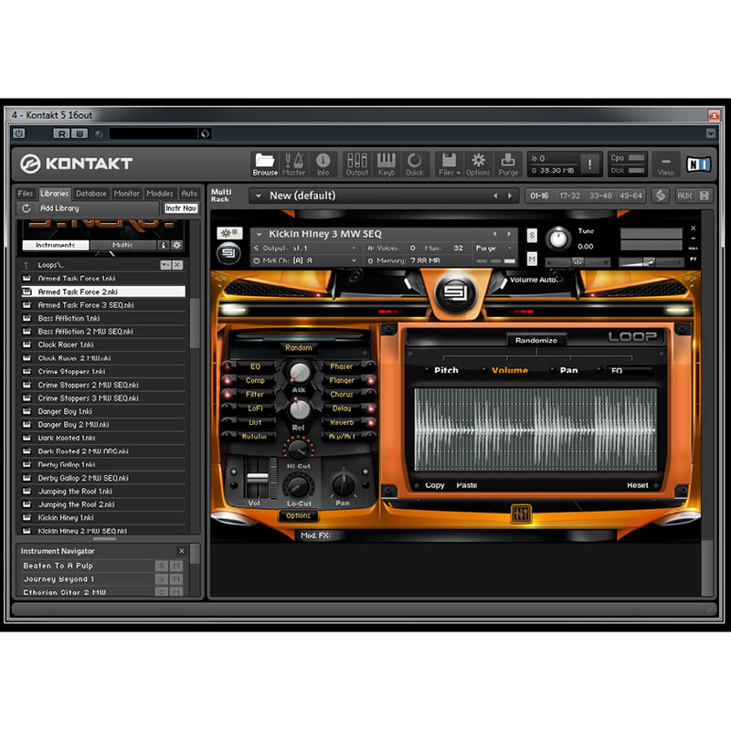This screenshot has width=731, height=731.
Task: Click the Reset button under waveform
Action: coord(637,485)
